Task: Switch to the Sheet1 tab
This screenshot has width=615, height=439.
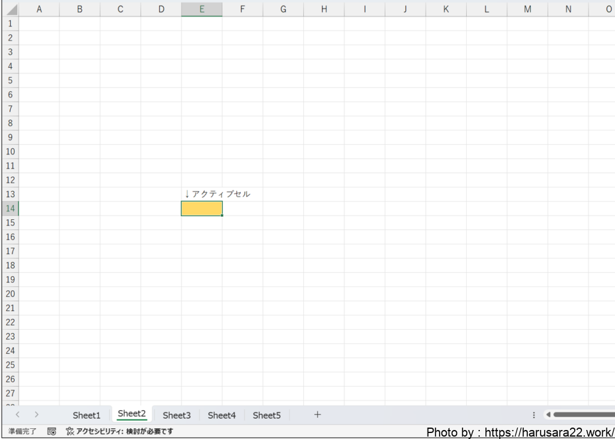Action: pos(86,415)
